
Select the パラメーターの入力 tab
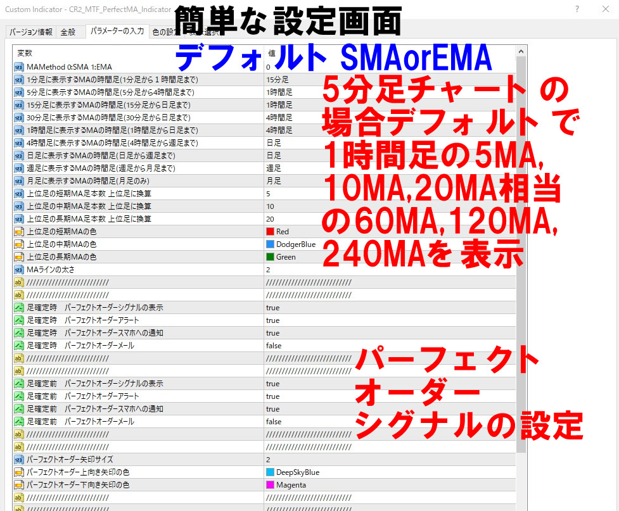pos(117,31)
